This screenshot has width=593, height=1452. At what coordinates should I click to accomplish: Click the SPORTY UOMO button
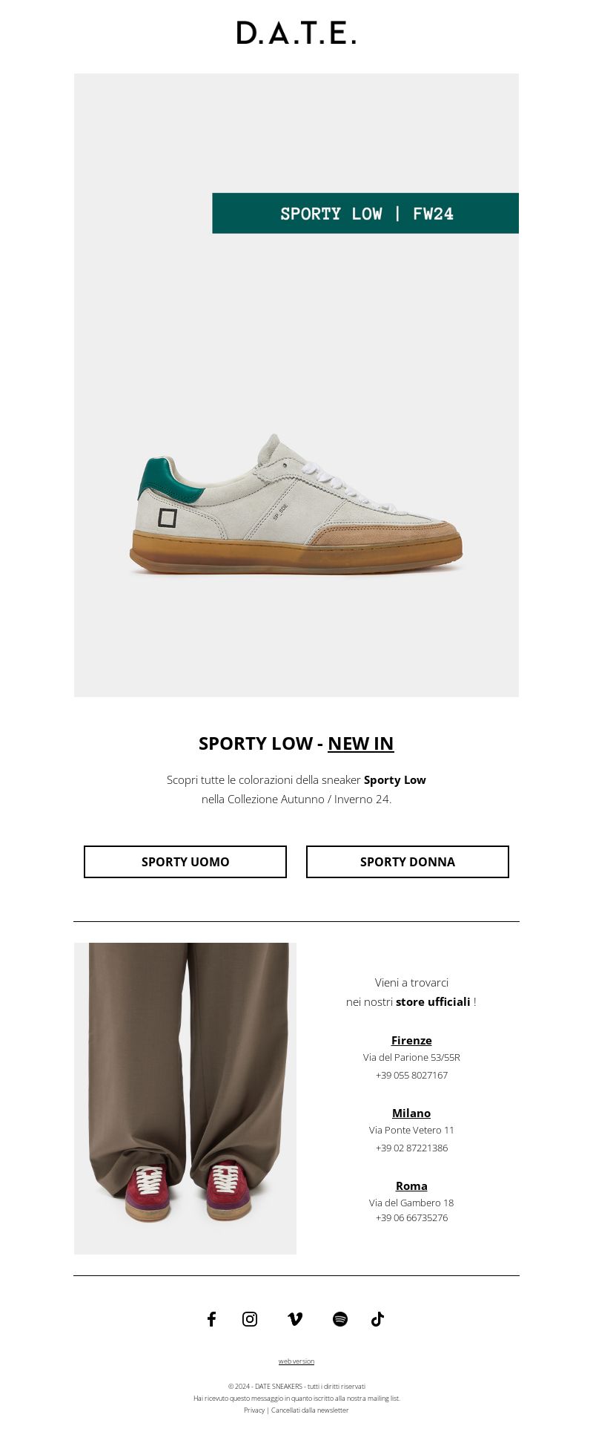pos(185,862)
